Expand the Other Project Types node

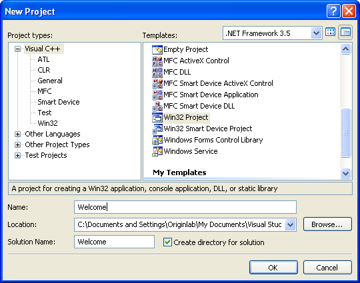pos(18,144)
